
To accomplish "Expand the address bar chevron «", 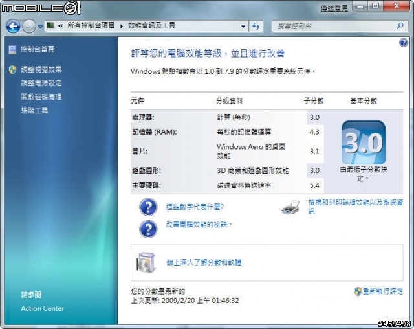I will coord(60,26).
